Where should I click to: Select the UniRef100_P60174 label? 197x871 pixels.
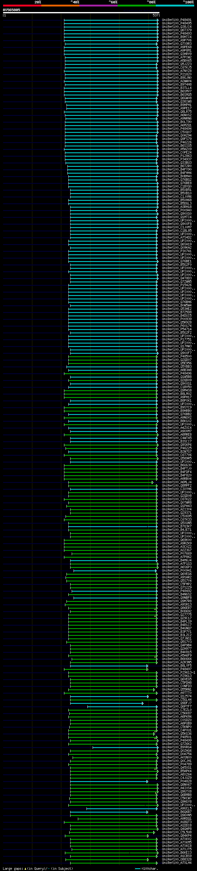[x=176, y=326]
